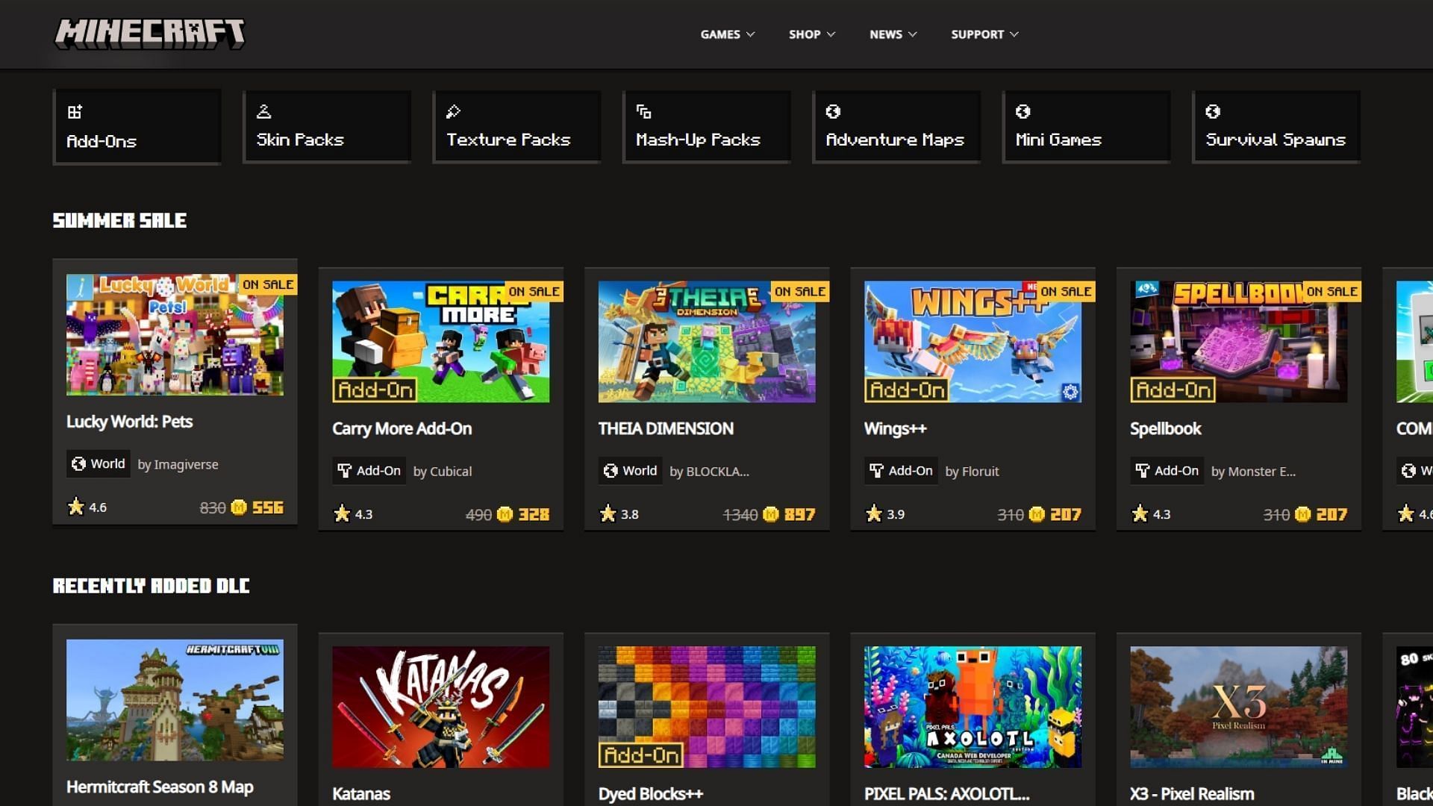Image resolution: width=1433 pixels, height=806 pixels.
Task: Select the Hermitcraft Season 8 Map thumbnail
Action: click(x=175, y=699)
